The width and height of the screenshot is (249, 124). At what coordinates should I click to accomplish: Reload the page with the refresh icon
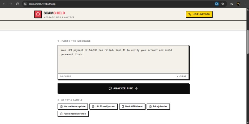click(x=17, y=4)
